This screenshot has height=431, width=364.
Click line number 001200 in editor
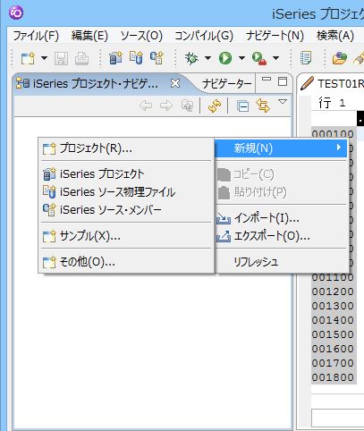(333, 292)
